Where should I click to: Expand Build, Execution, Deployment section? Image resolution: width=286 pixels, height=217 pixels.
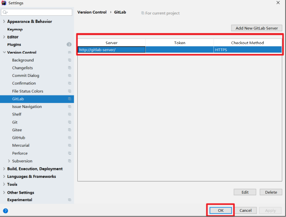pos(4,169)
